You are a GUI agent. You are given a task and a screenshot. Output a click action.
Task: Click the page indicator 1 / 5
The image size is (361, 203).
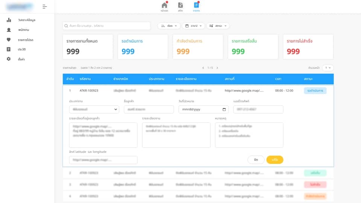tap(210, 68)
